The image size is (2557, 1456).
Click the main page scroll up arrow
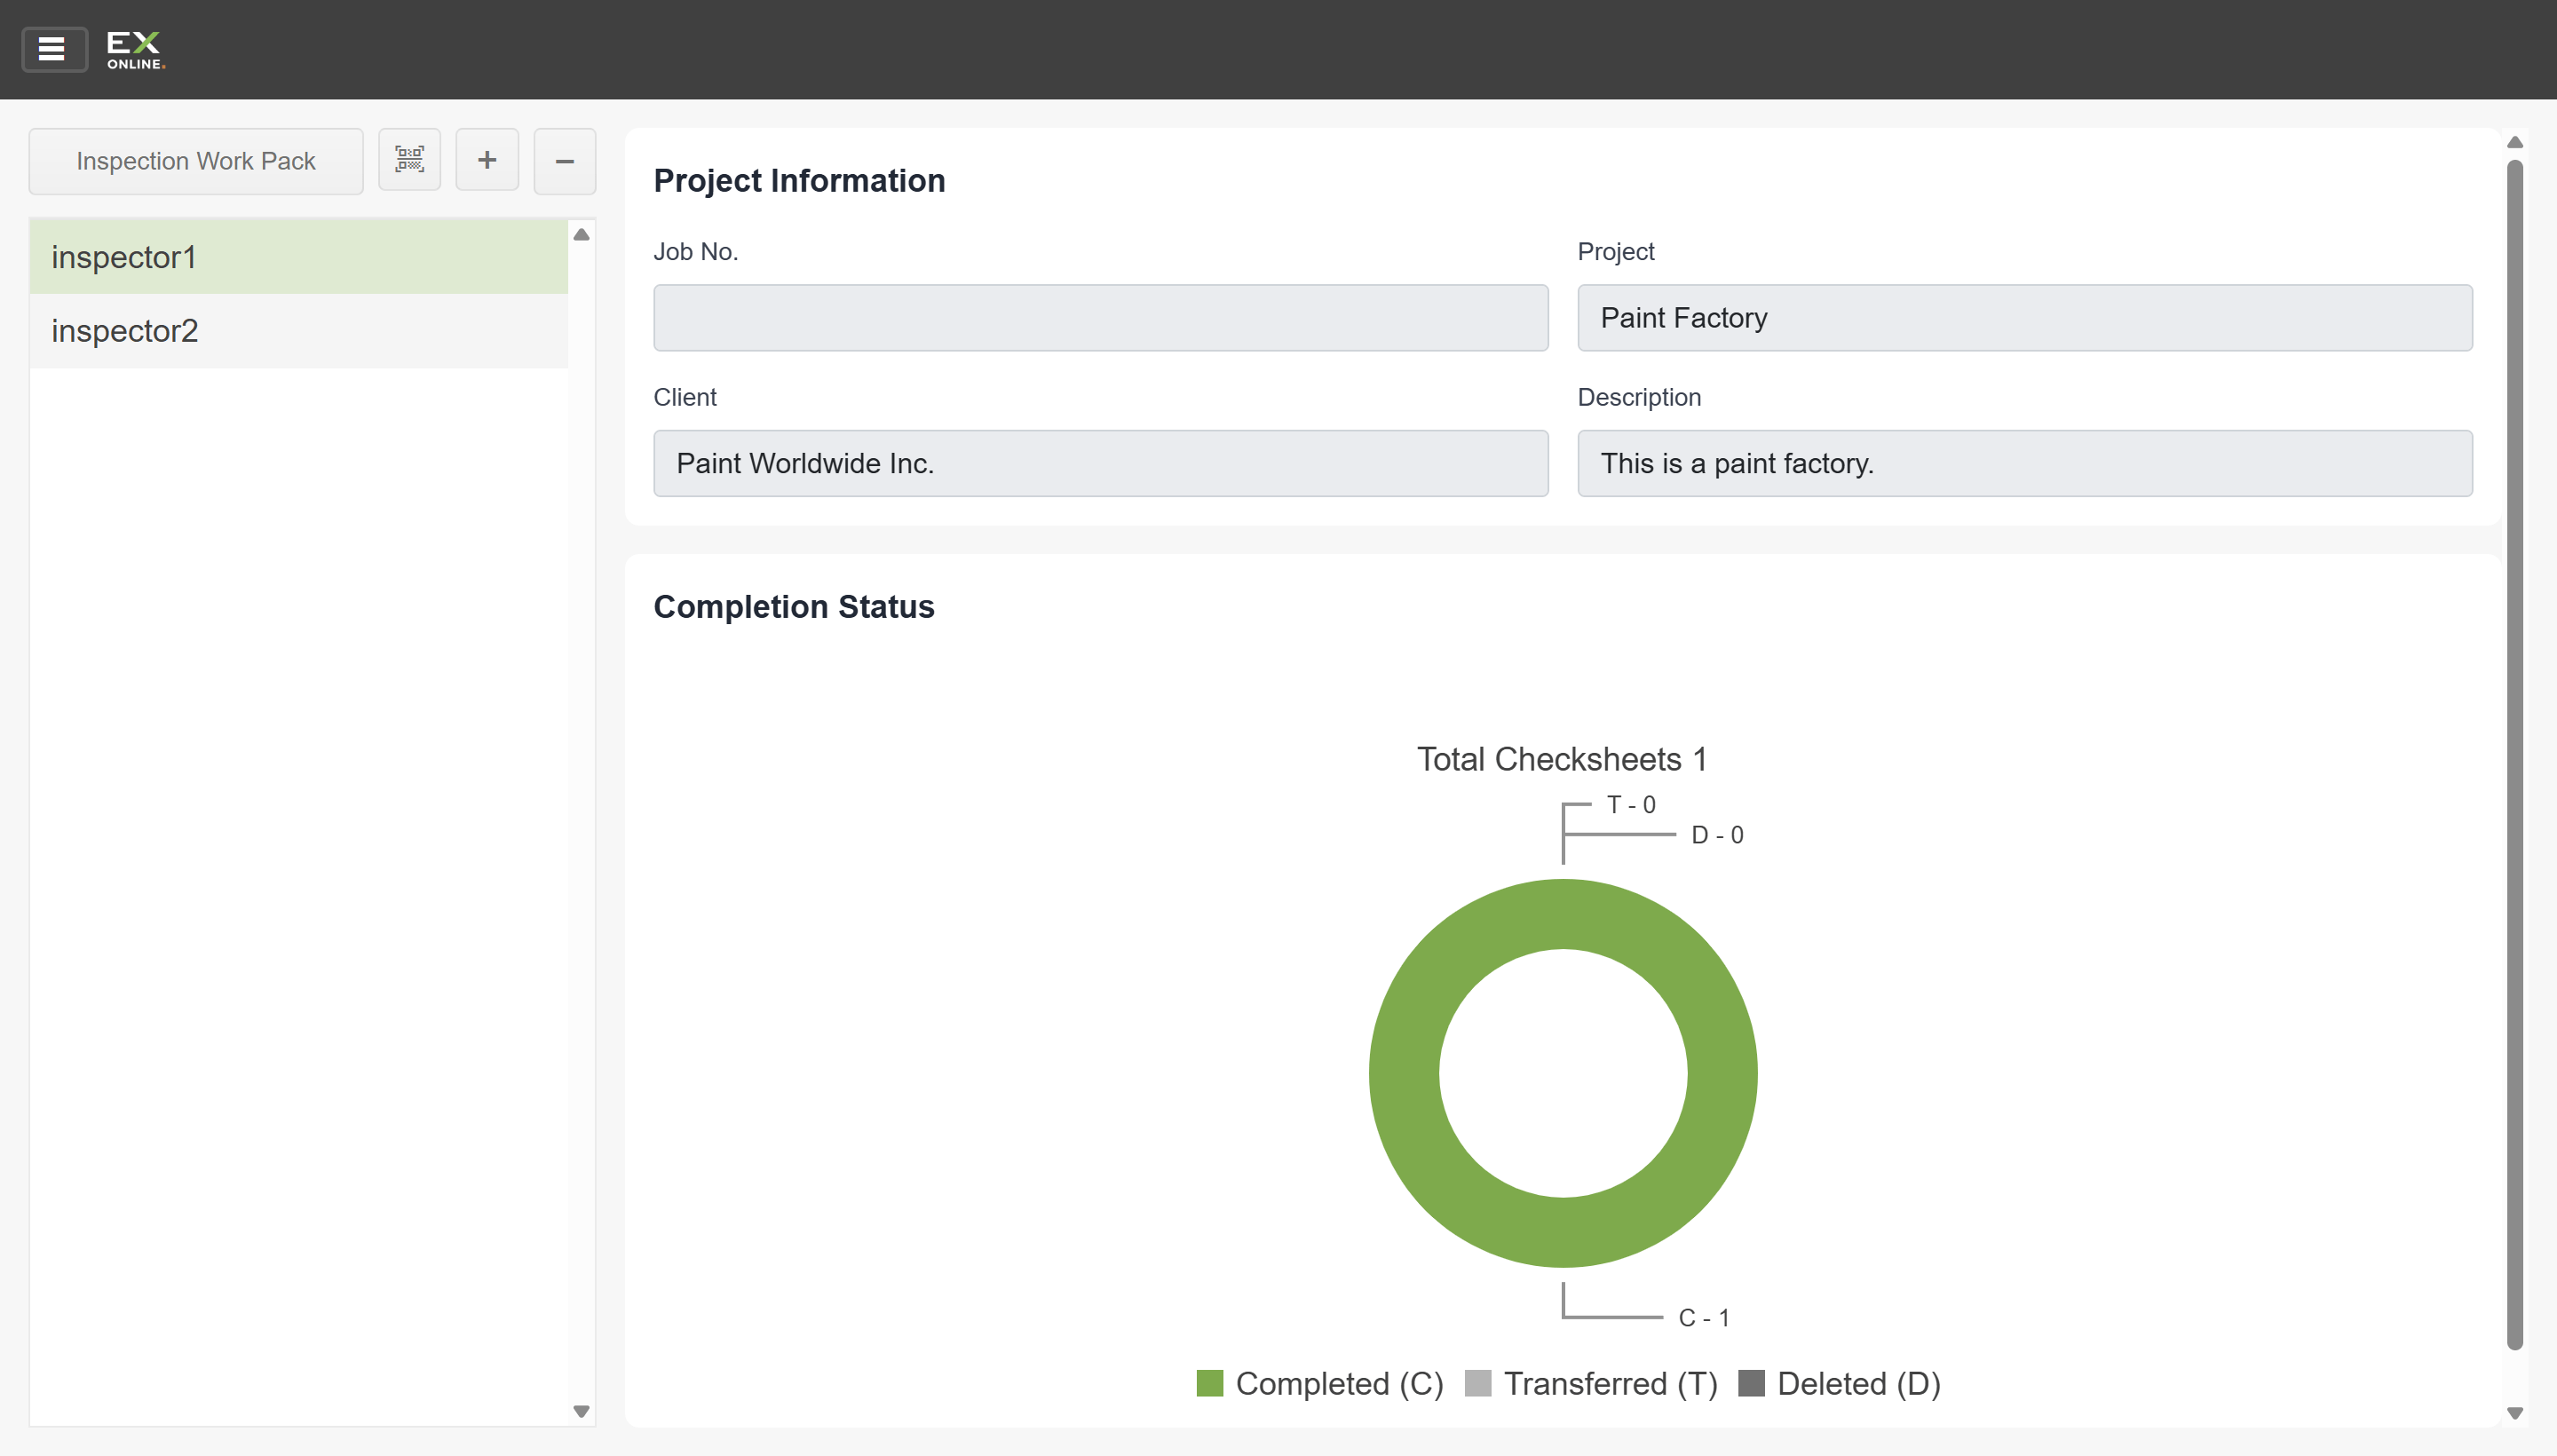tap(2514, 142)
